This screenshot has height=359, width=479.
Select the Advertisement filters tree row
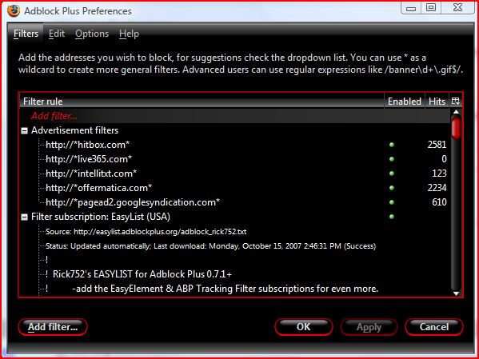(x=234, y=130)
